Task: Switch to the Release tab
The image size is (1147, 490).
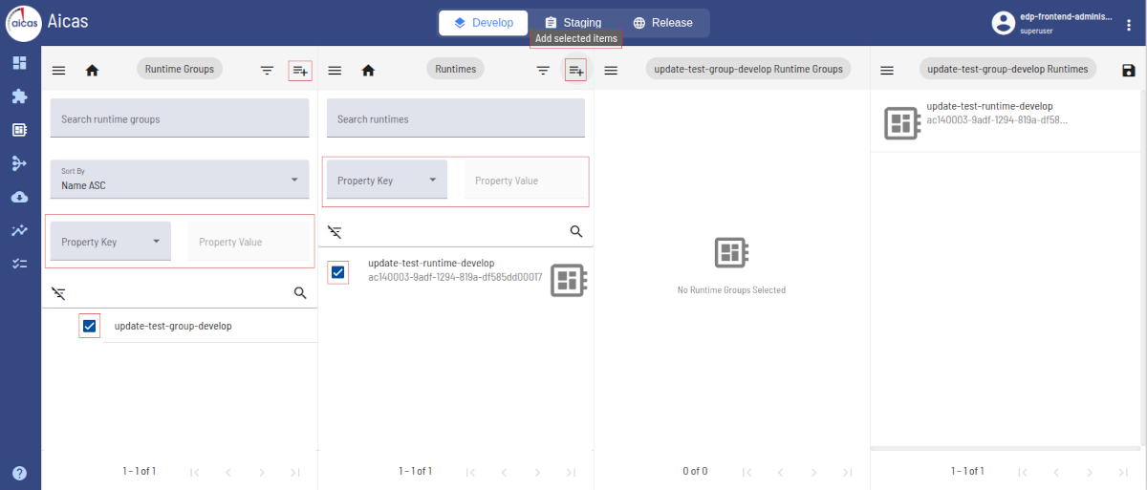Action: [662, 23]
